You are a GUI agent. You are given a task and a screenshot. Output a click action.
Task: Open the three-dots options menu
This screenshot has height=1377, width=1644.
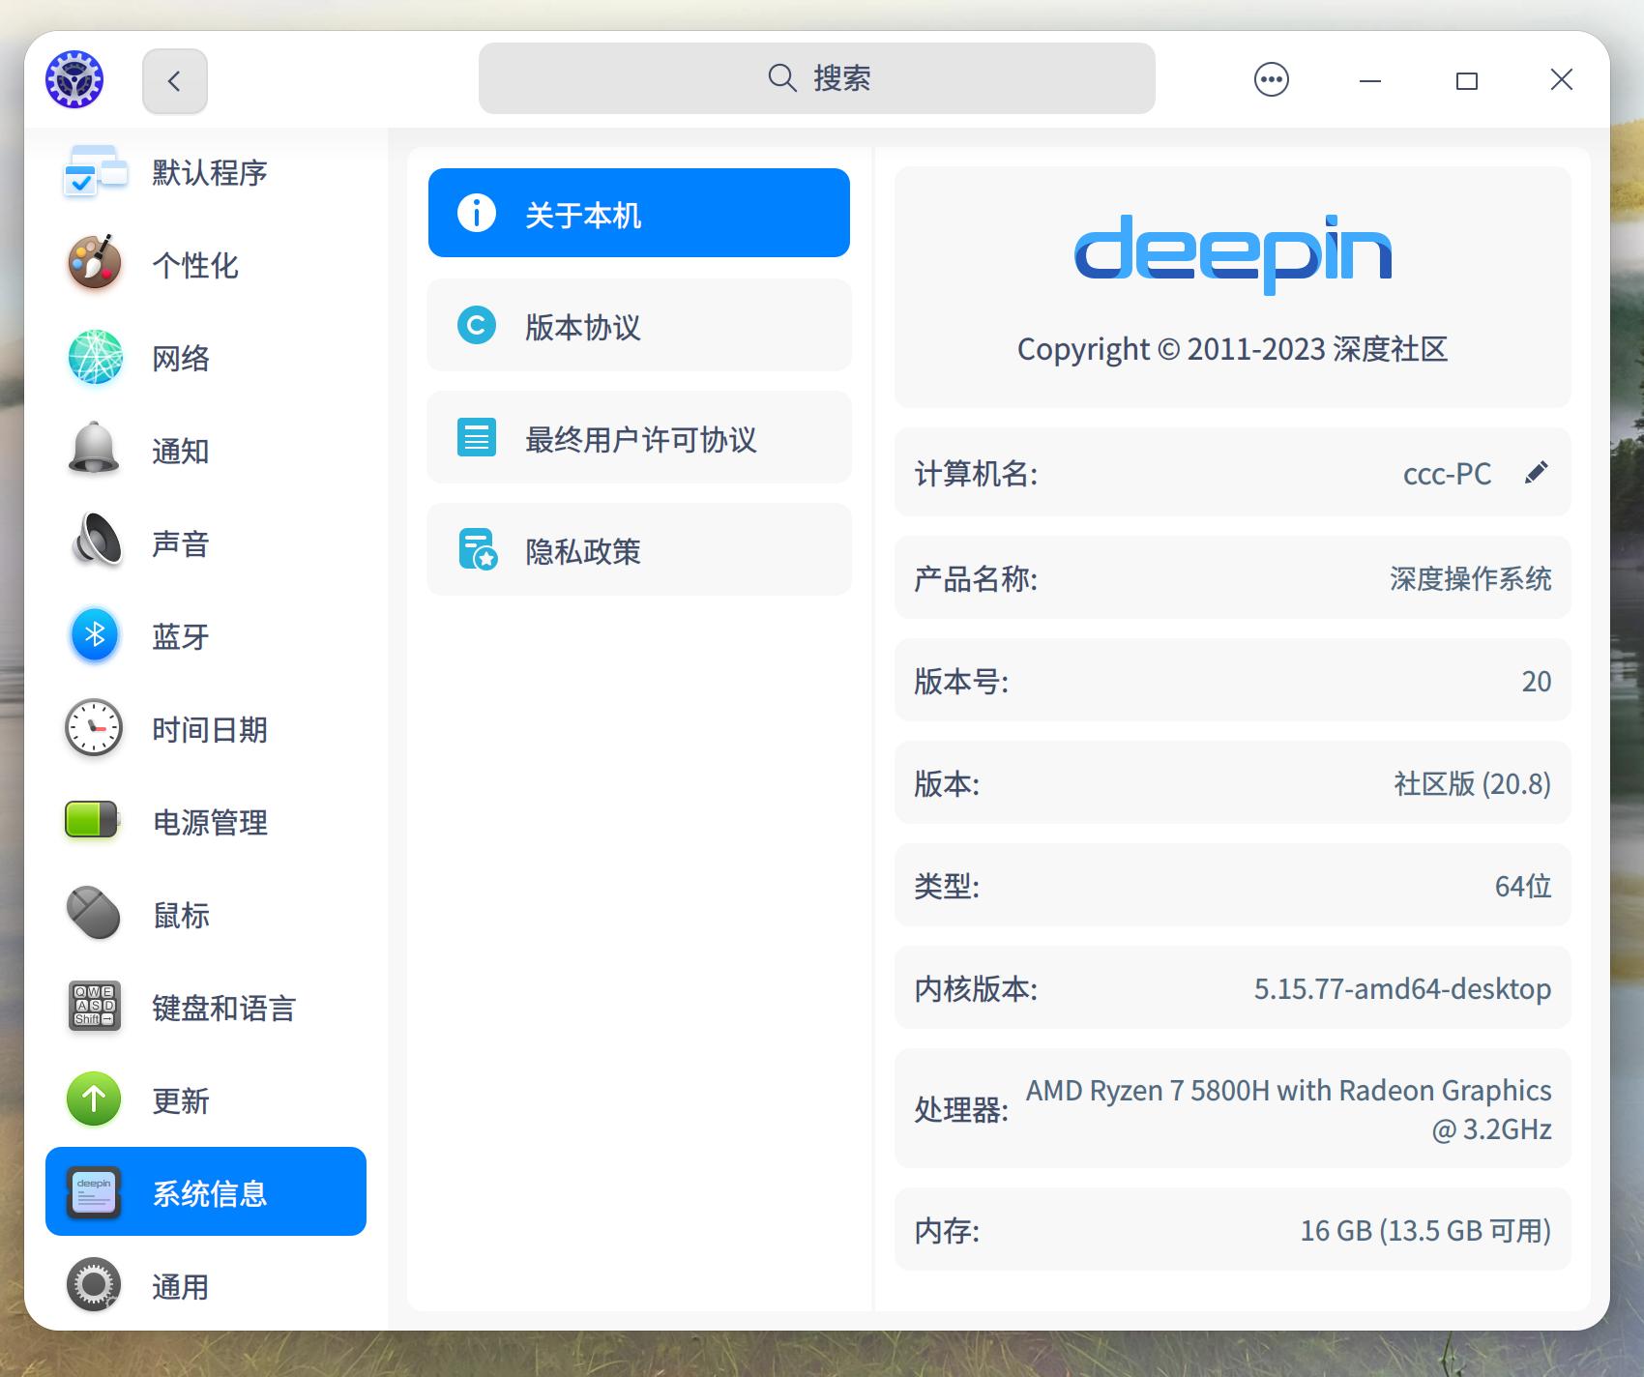(1271, 79)
